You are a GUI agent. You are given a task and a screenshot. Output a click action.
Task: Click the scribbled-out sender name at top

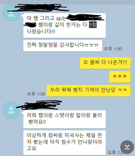point(38,8)
